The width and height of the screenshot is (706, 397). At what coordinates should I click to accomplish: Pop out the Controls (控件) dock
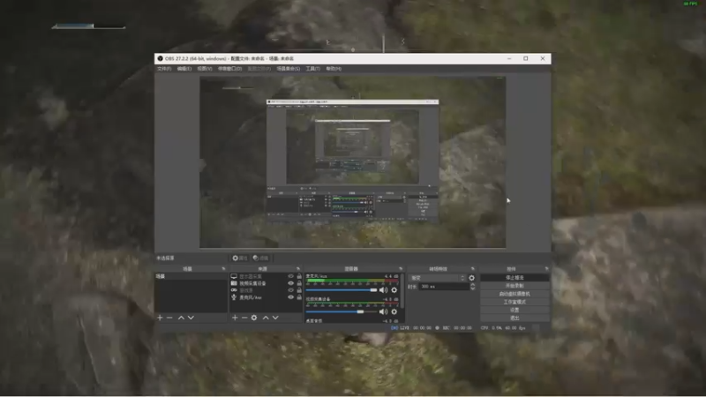tap(546, 269)
